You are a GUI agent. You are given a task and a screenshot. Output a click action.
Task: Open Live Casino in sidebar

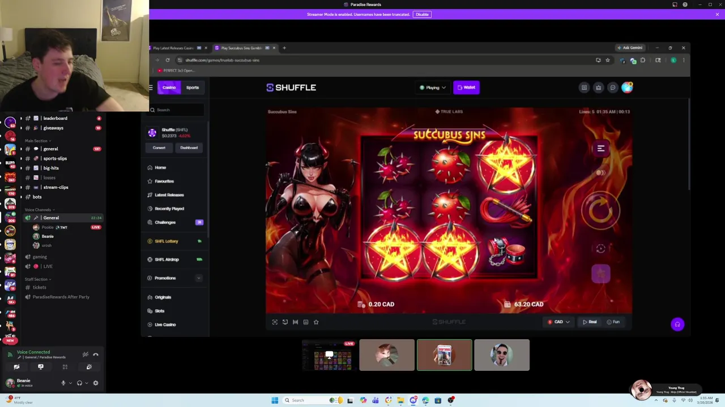click(x=165, y=324)
